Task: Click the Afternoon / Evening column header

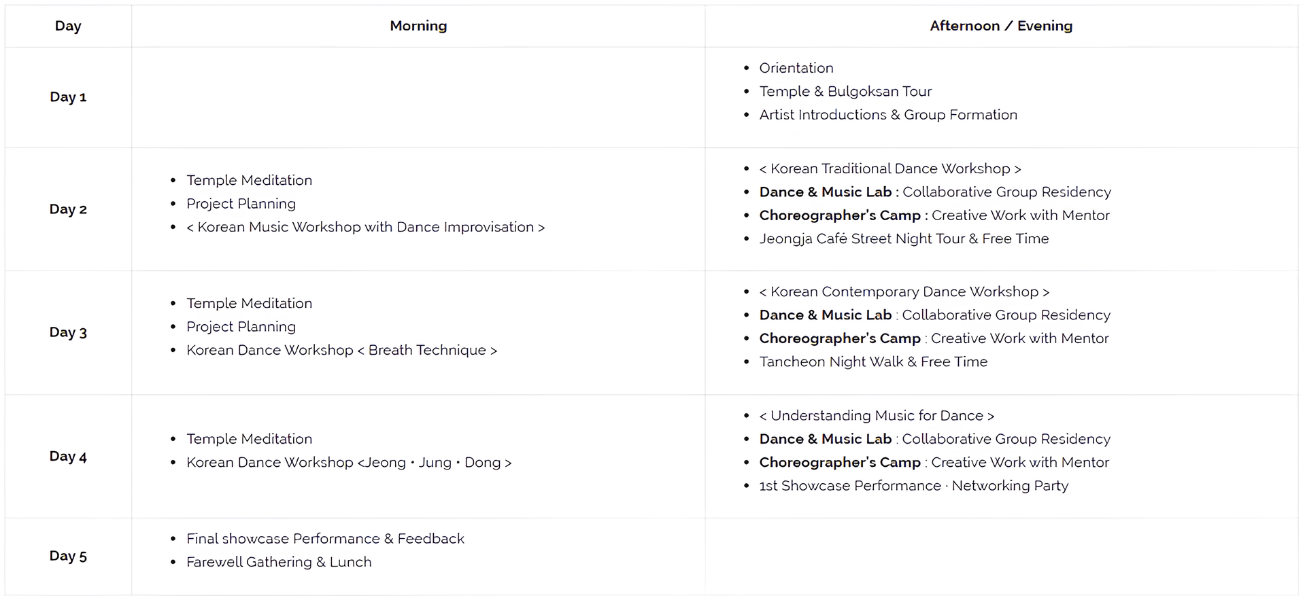Action: click(1001, 26)
